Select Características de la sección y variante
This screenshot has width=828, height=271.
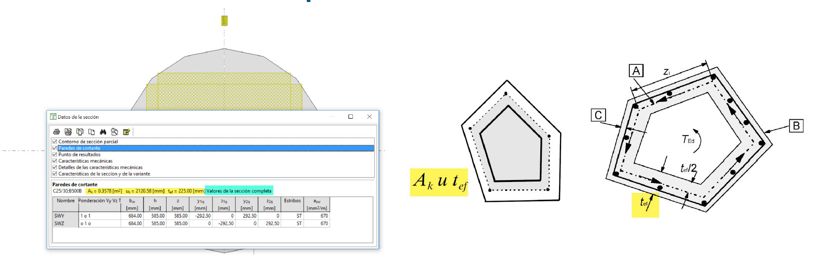(x=104, y=174)
